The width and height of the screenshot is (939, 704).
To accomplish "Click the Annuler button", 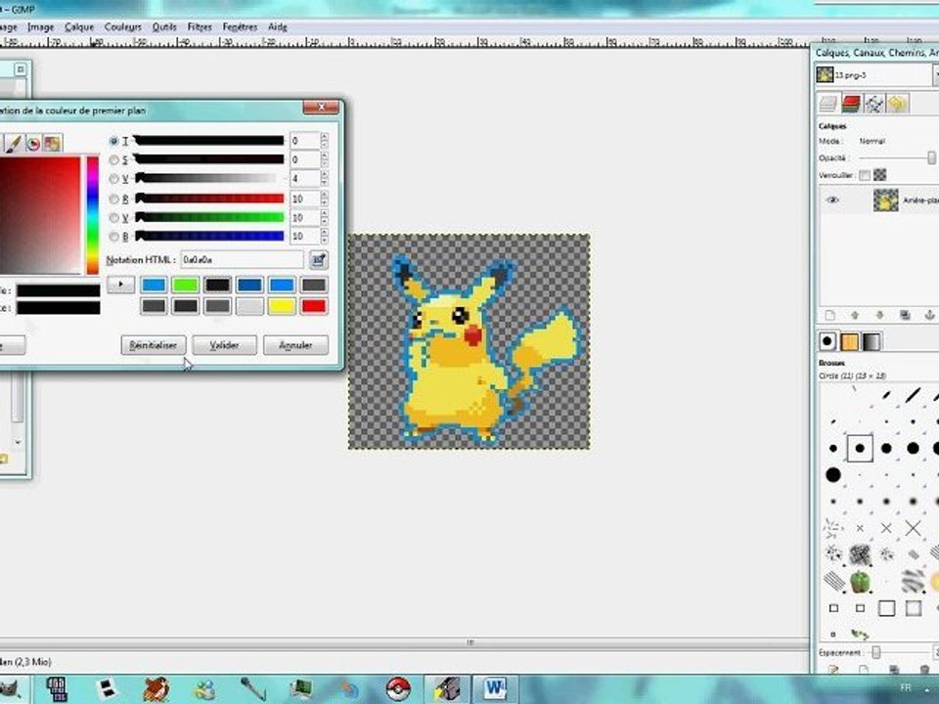I will (295, 345).
